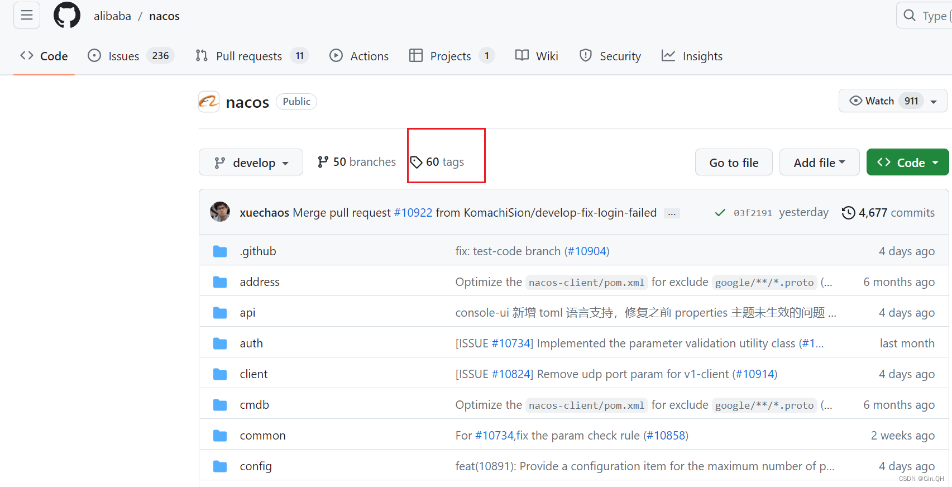The image size is (952, 487).
Task: Click the nacos repository title
Action: [247, 102]
